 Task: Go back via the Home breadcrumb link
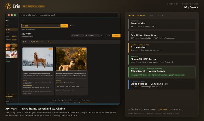[x=24, y=21]
